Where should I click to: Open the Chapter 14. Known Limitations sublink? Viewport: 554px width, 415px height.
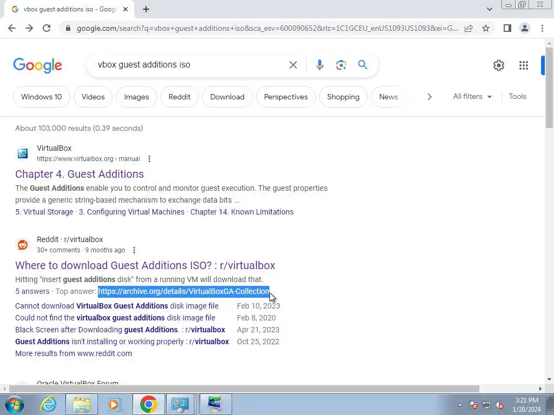242,212
